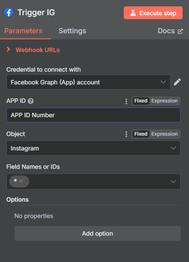Switch Object to Expression mode
189x262 pixels.
tap(165, 134)
